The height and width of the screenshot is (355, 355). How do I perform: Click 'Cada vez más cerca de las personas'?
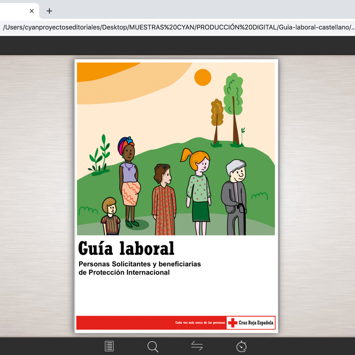click(x=200, y=322)
